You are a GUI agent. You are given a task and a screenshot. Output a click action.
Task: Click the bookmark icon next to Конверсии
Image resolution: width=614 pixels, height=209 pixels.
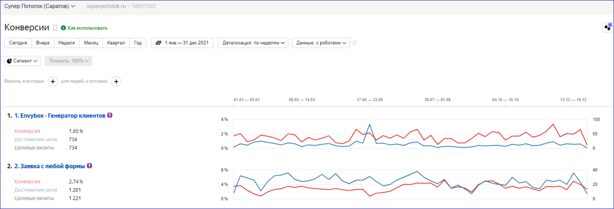(55, 28)
